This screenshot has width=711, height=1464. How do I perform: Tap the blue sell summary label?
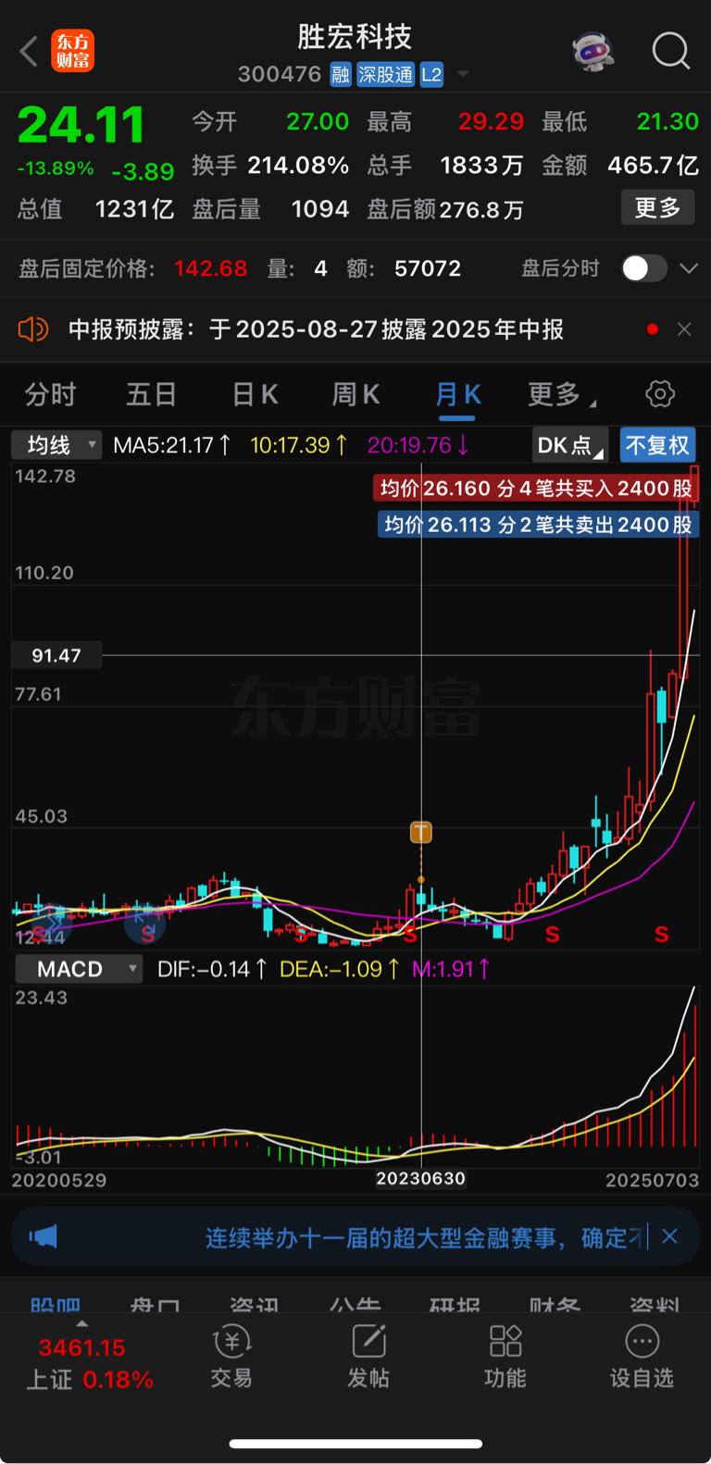(x=538, y=525)
